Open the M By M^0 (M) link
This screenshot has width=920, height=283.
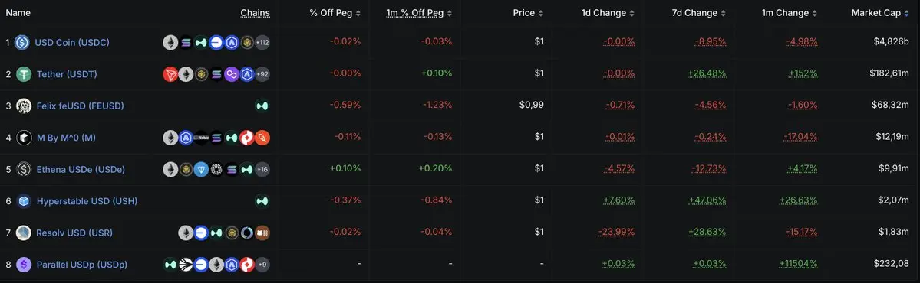tap(66, 138)
